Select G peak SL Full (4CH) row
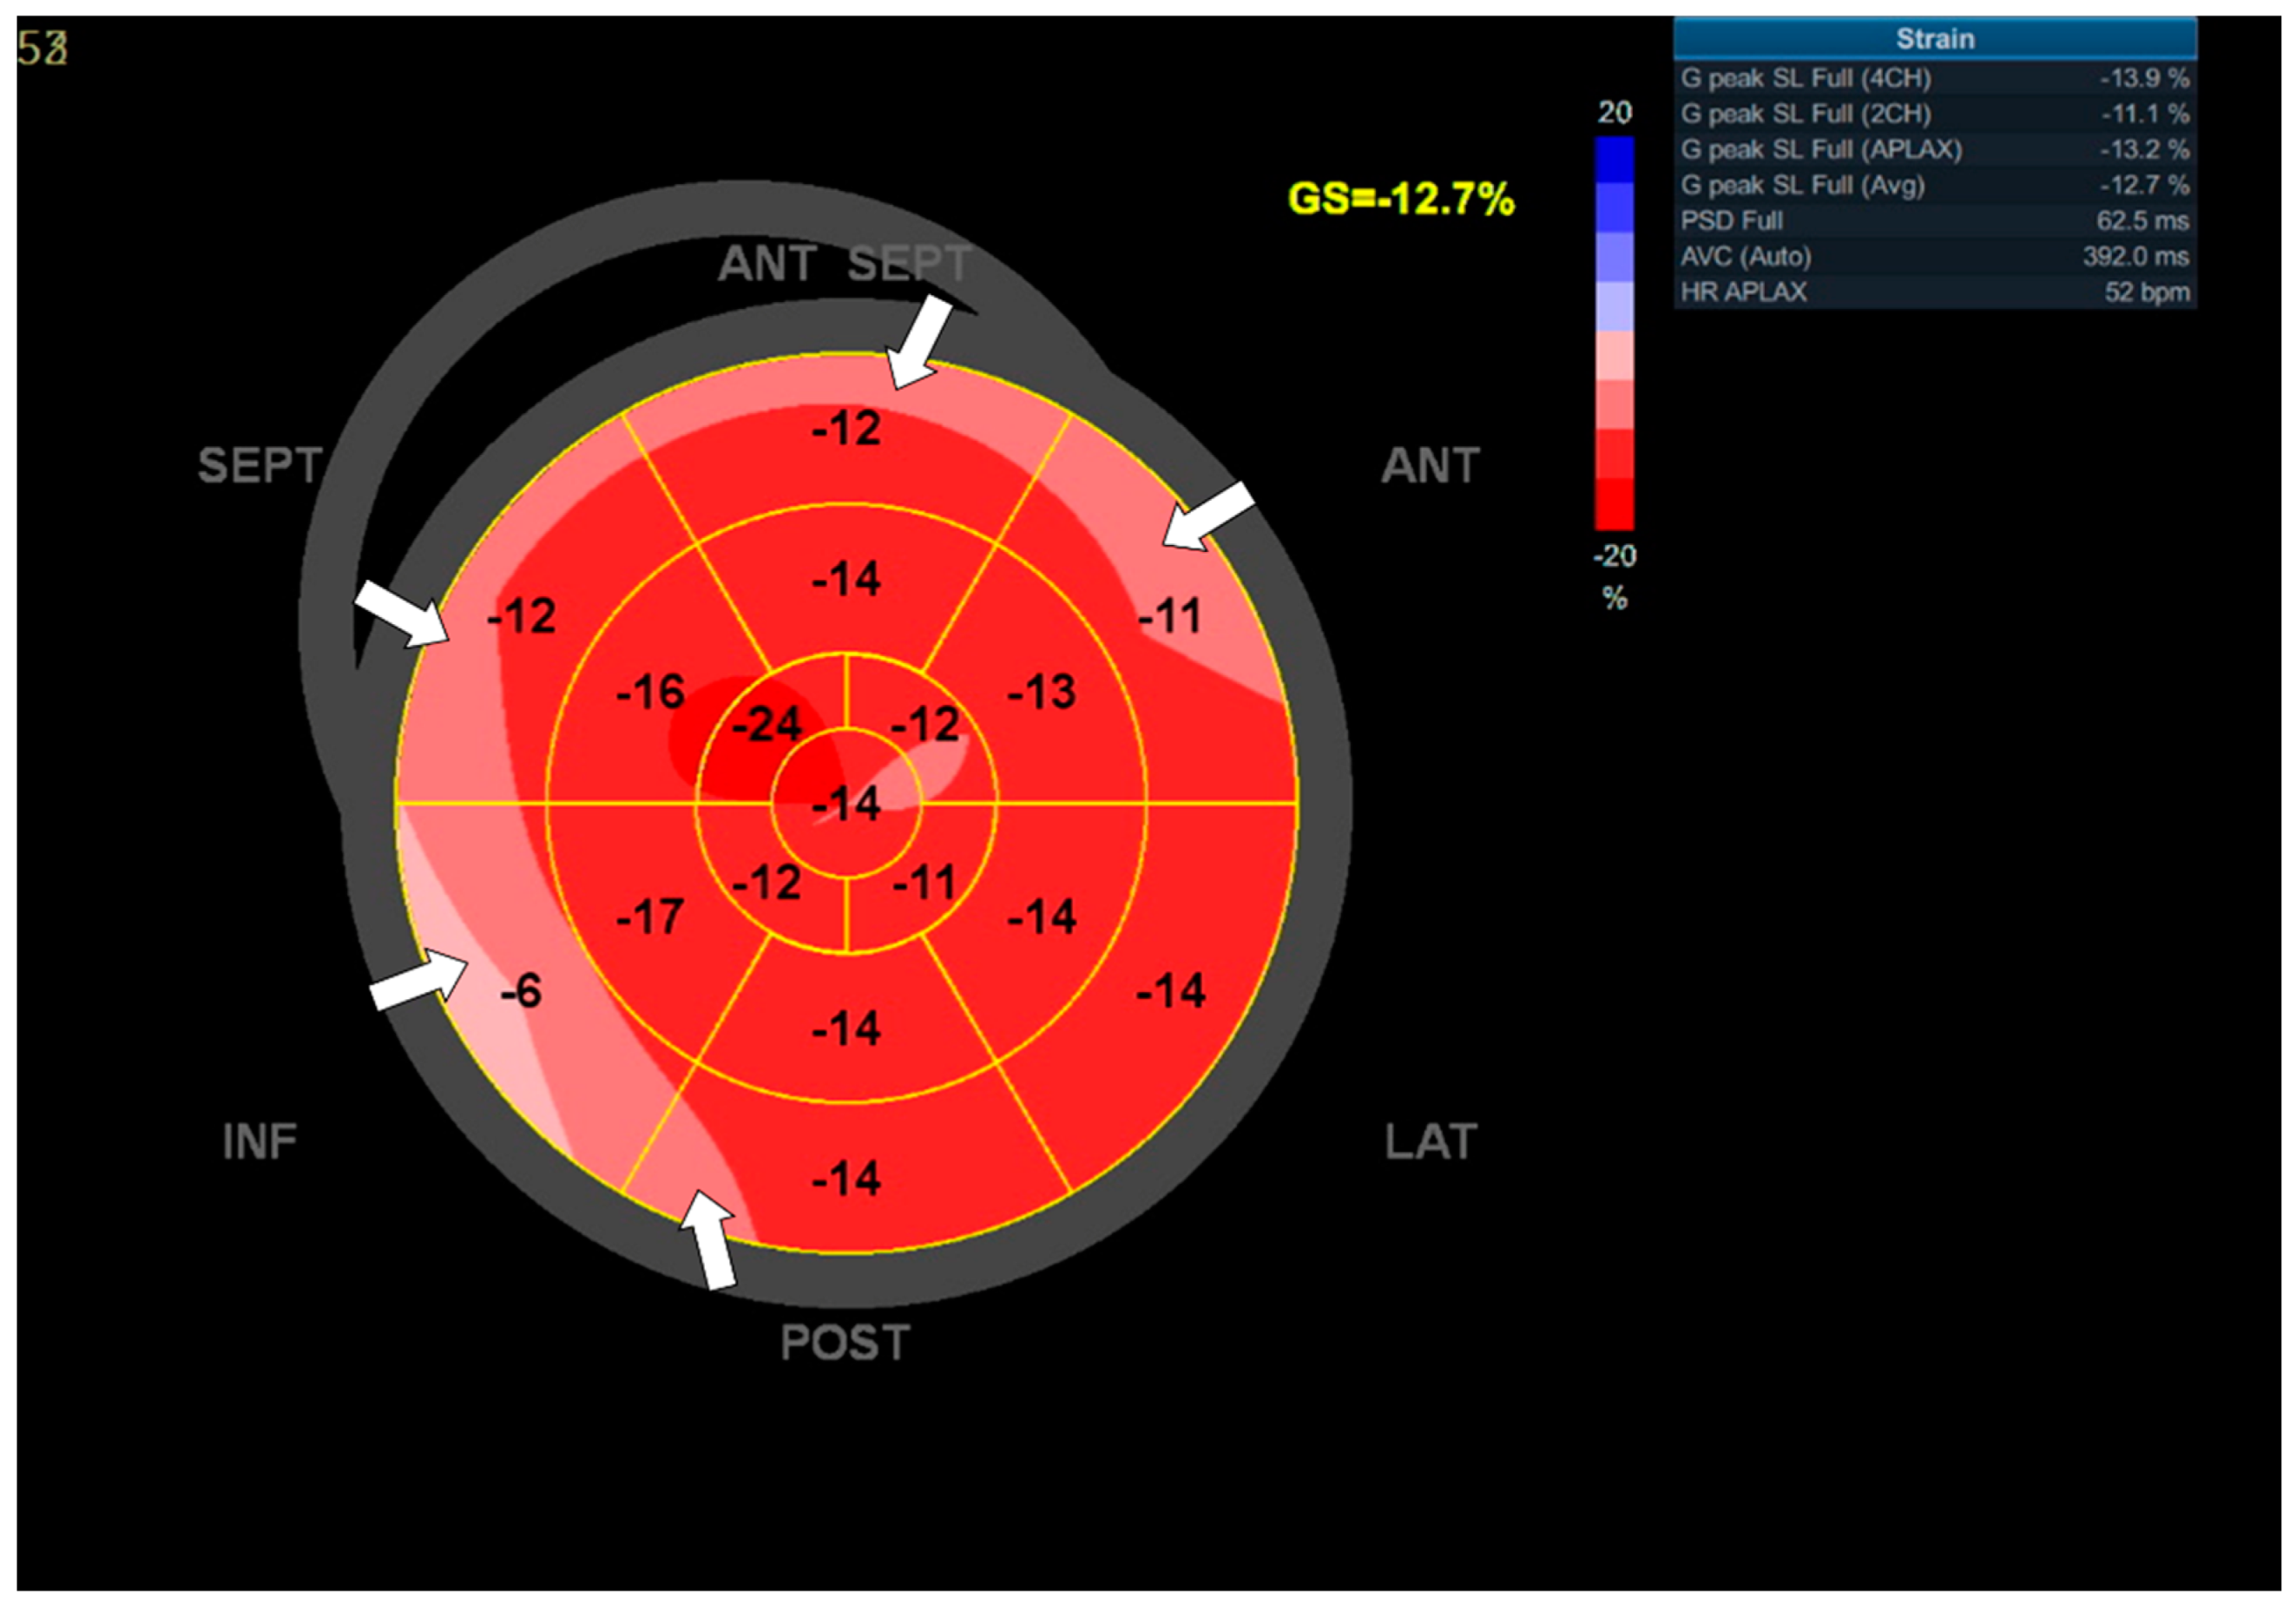 (x=1934, y=78)
